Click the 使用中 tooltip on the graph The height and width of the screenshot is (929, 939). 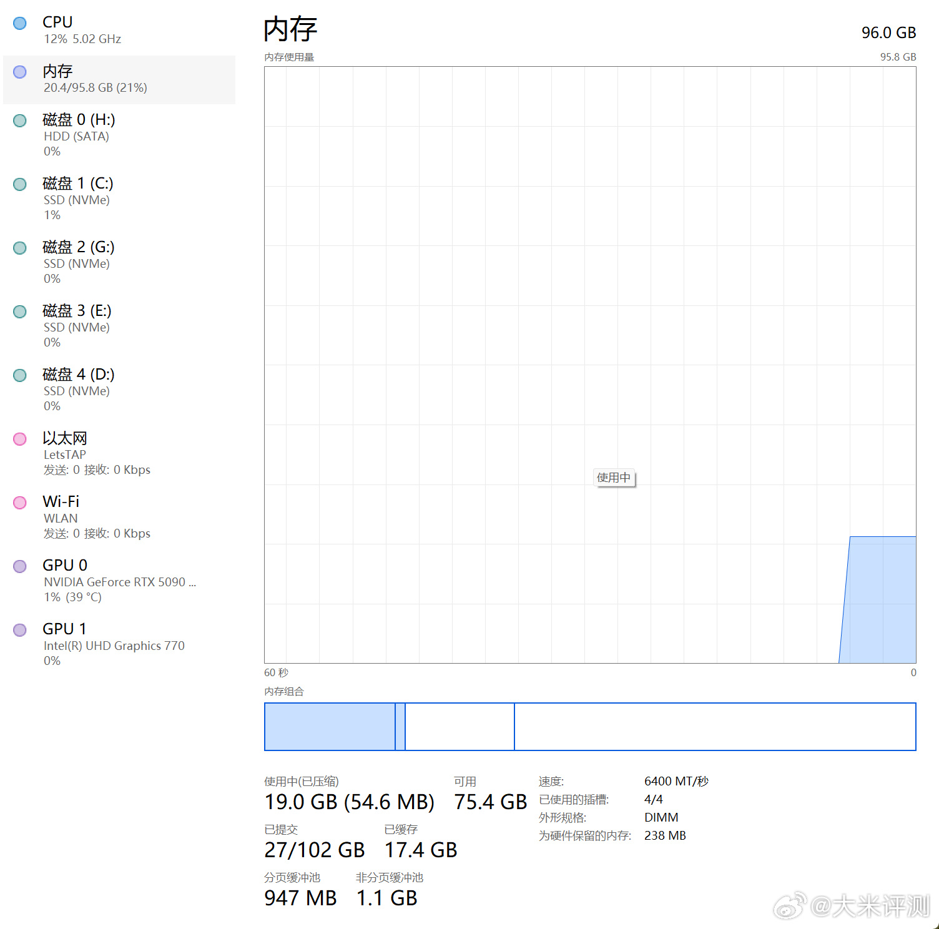614,478
